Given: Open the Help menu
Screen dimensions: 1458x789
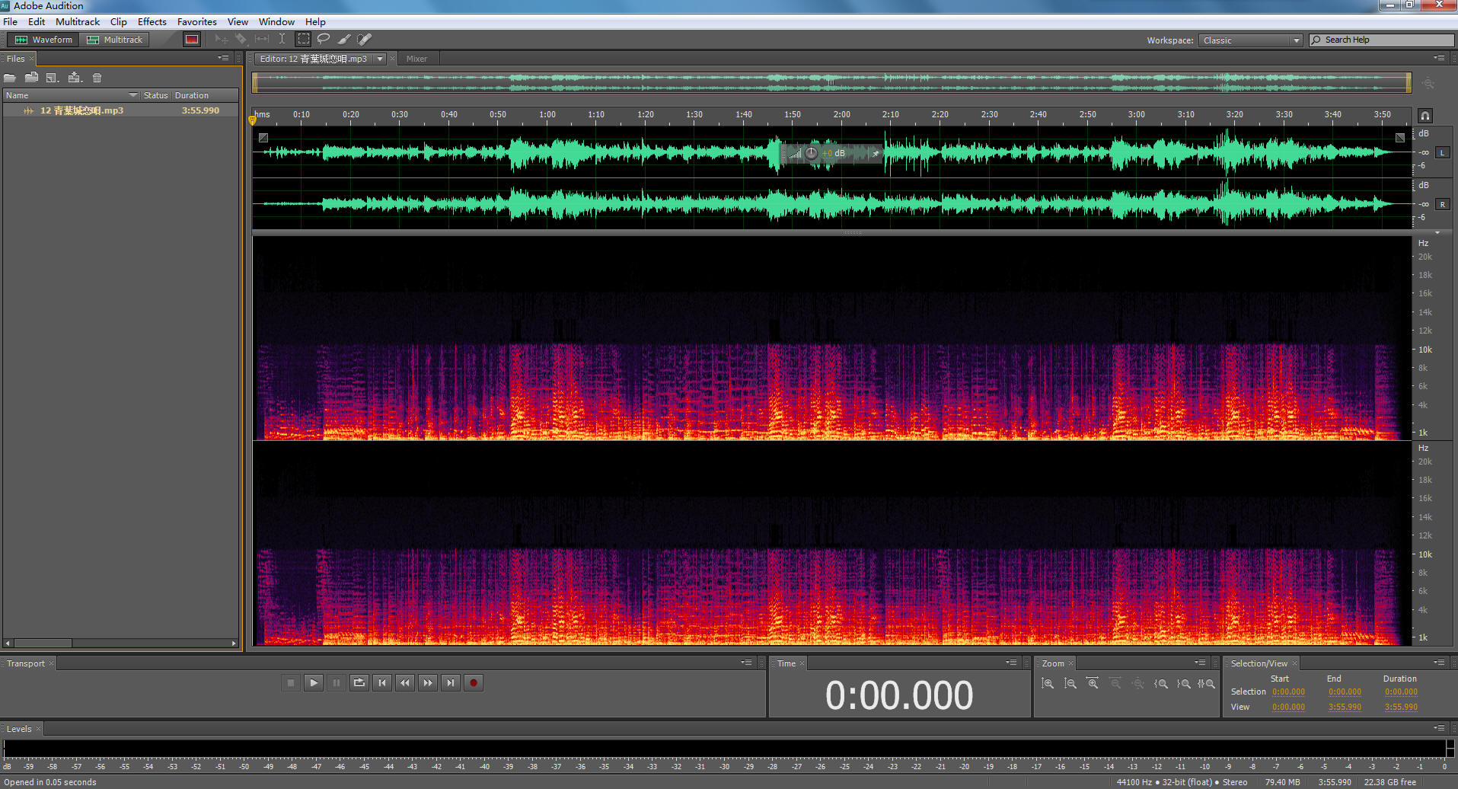Looking at the screenshot, I should (315, 21).
